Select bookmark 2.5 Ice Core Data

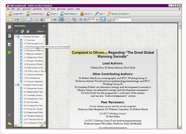(x=31, y=102)
